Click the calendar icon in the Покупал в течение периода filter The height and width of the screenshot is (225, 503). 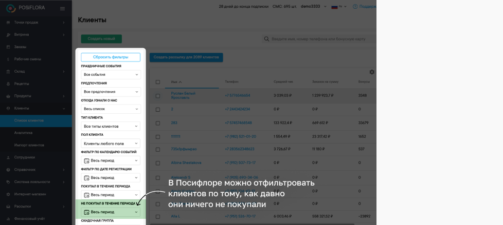86,195
